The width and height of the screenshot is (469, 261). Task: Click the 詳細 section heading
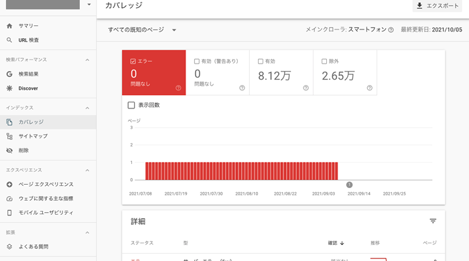click(138, 222)
